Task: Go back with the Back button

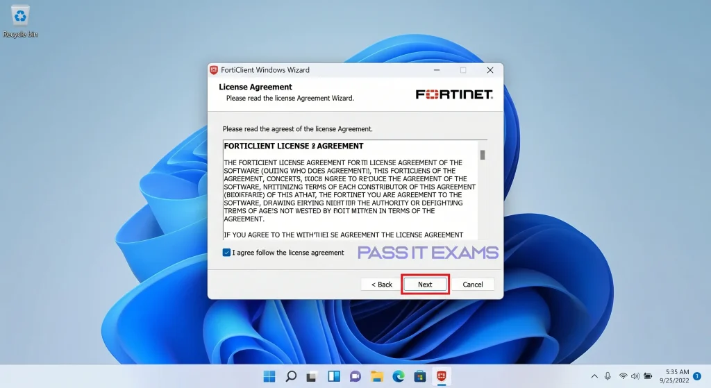Action: point(381,284)
